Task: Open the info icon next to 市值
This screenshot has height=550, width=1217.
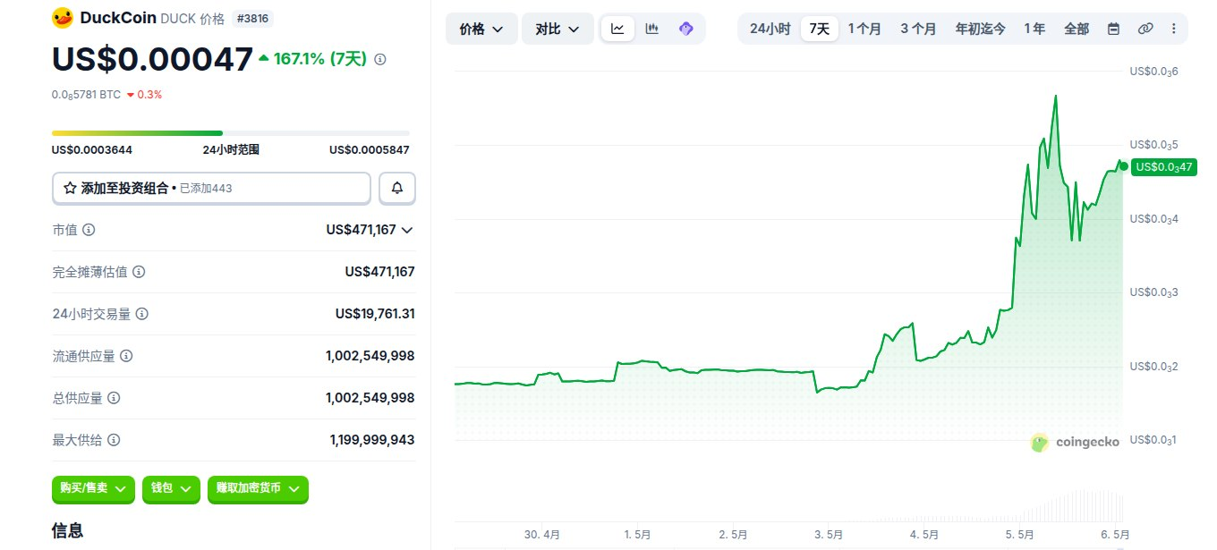Action: tap(88, 230)
